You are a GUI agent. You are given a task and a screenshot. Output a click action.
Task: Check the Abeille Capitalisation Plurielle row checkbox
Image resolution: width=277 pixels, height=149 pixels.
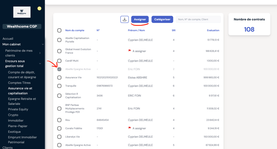[59, 40]
